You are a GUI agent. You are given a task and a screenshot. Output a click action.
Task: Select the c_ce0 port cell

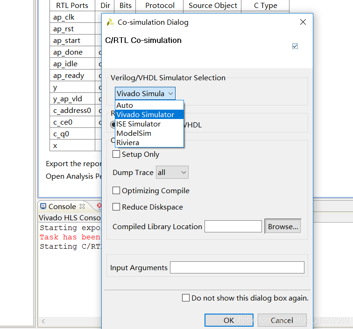[72, 122]
